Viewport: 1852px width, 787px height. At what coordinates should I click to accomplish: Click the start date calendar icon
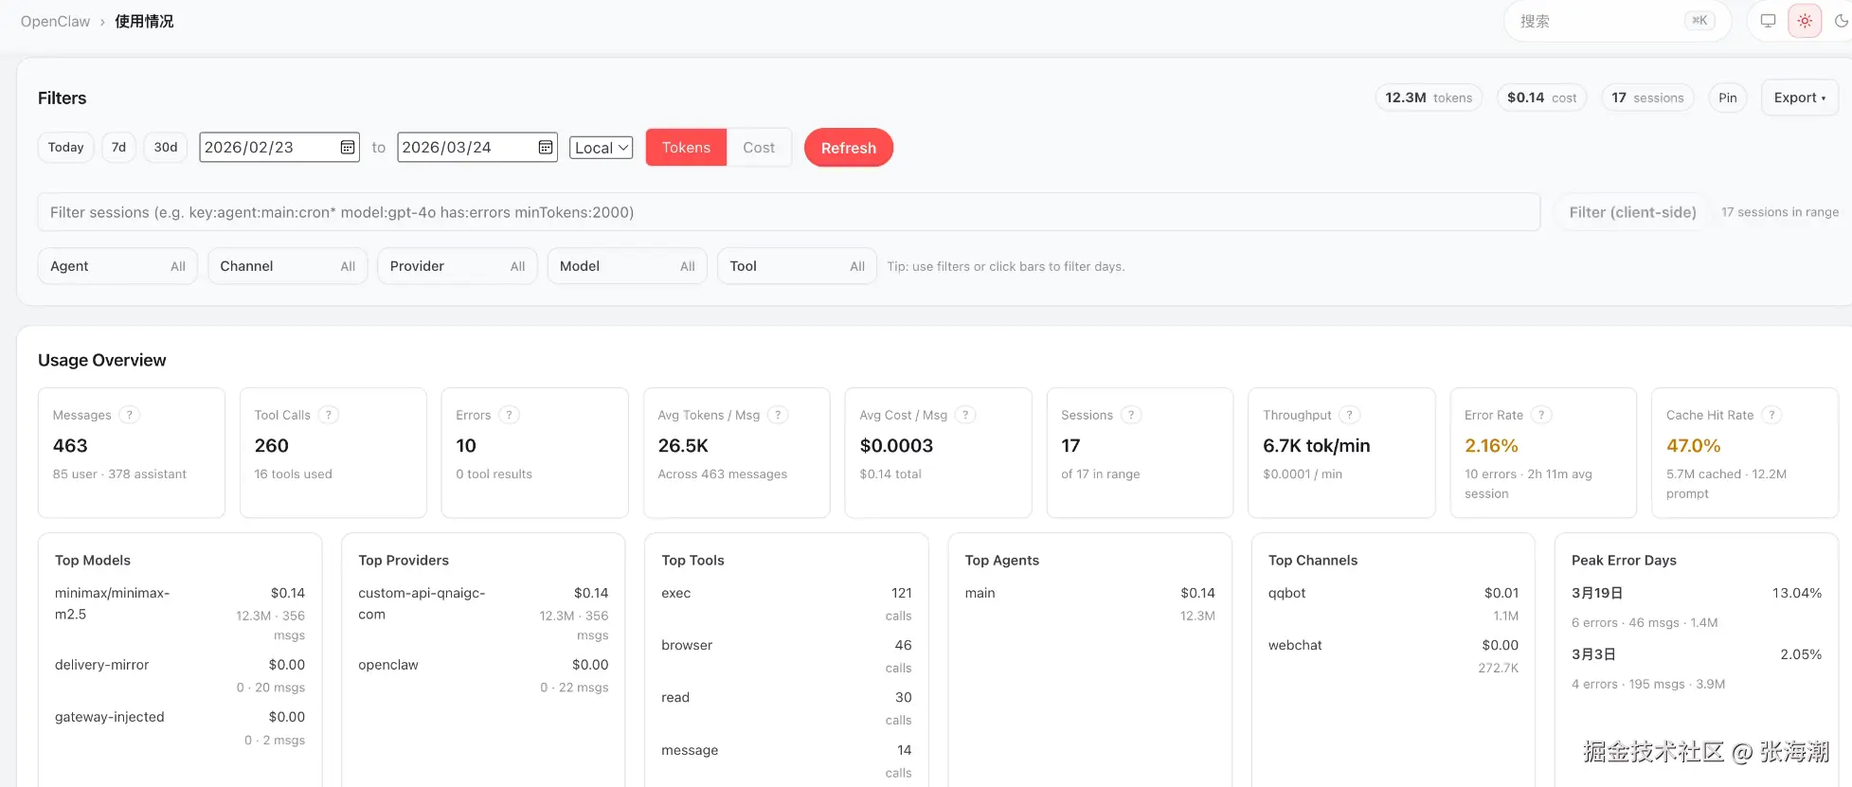348,148
